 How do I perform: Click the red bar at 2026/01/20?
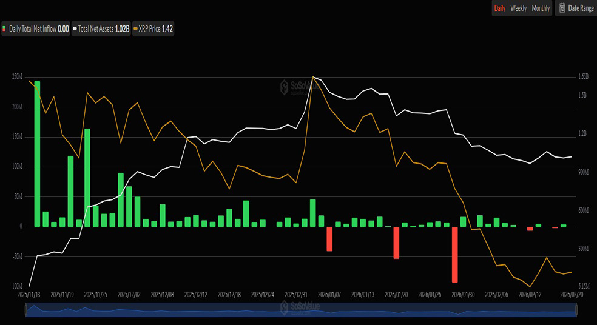click(396, 243)
